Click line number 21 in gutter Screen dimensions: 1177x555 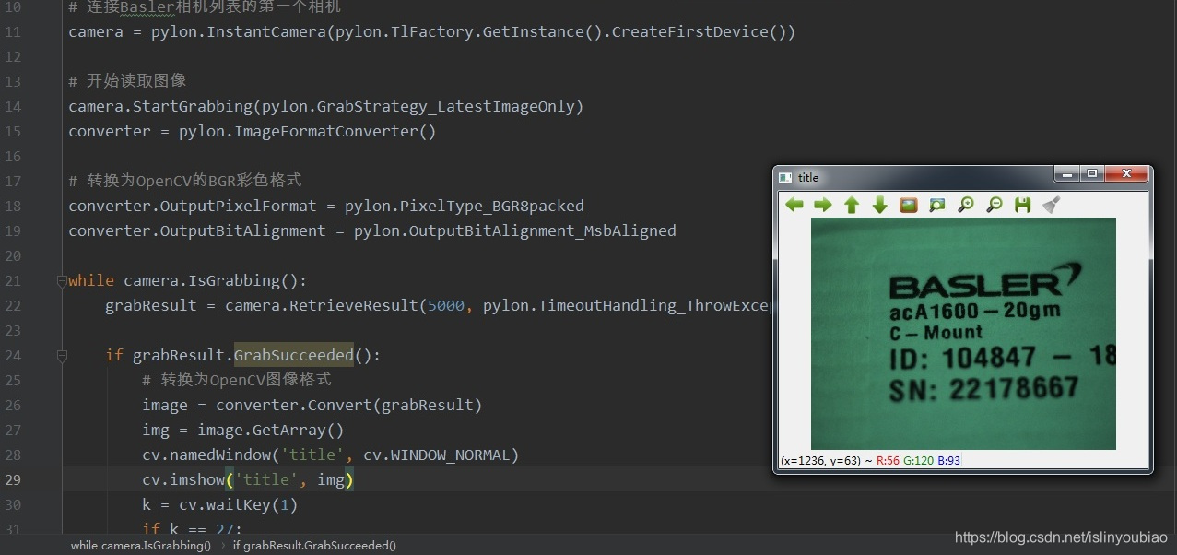pyautogui.click(x=13, y=280)
